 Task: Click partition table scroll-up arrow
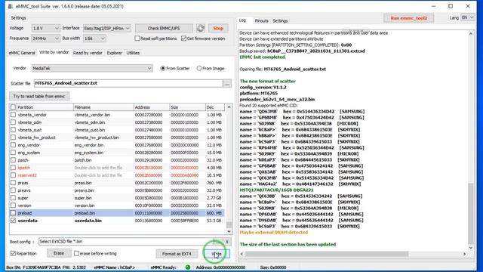pyautogui.click(x=229, y=107)
